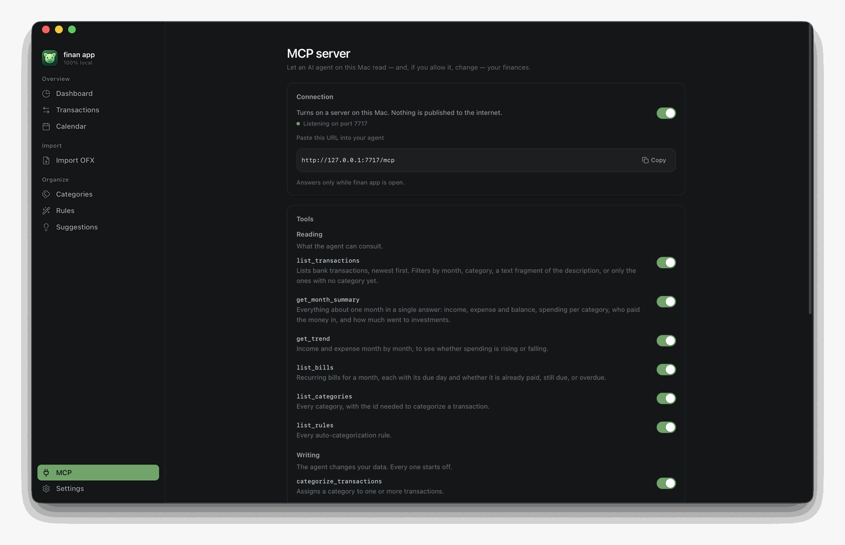Select Import OFX in sidebar
Screen dimensions: 845x545
pyautogui.click(x=98, y=160)
